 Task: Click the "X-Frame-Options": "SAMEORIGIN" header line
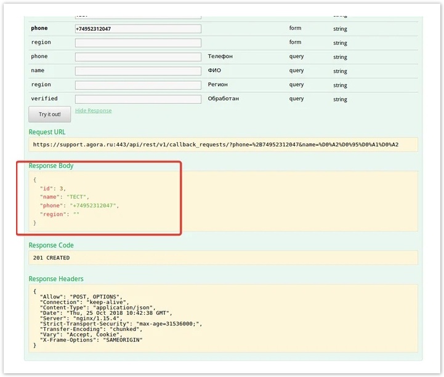click(x=91, y=340)
